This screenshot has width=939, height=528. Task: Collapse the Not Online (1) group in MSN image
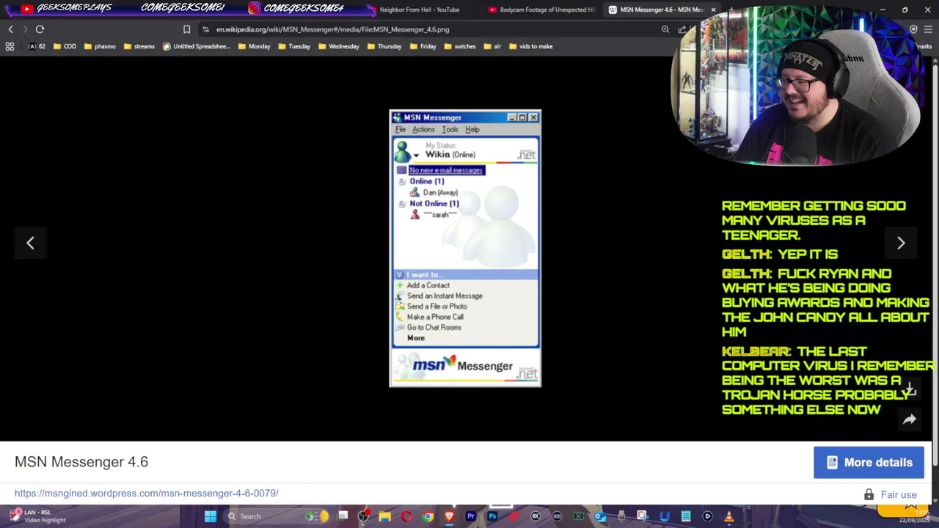402,204
